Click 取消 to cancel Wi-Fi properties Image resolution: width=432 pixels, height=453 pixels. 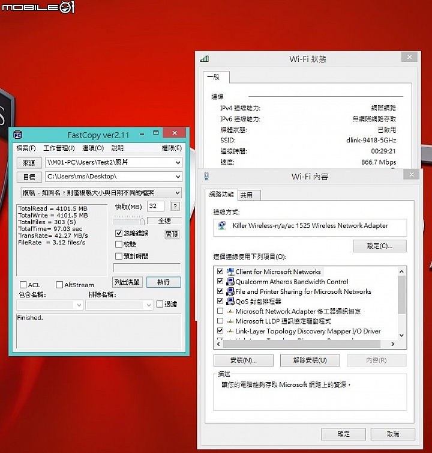(393, 434)
